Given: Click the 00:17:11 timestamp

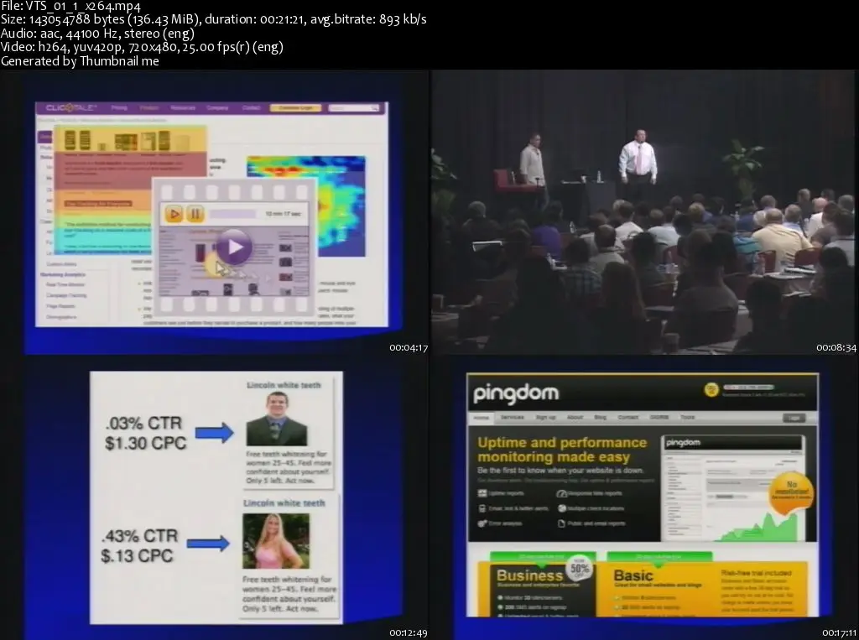Looking at the screenshot, I should tap(839, 633).
